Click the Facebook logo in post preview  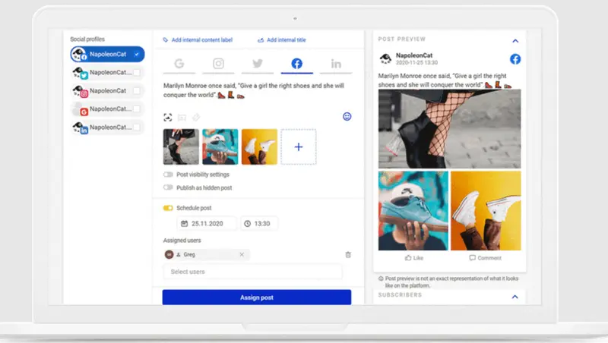(515, 59)
